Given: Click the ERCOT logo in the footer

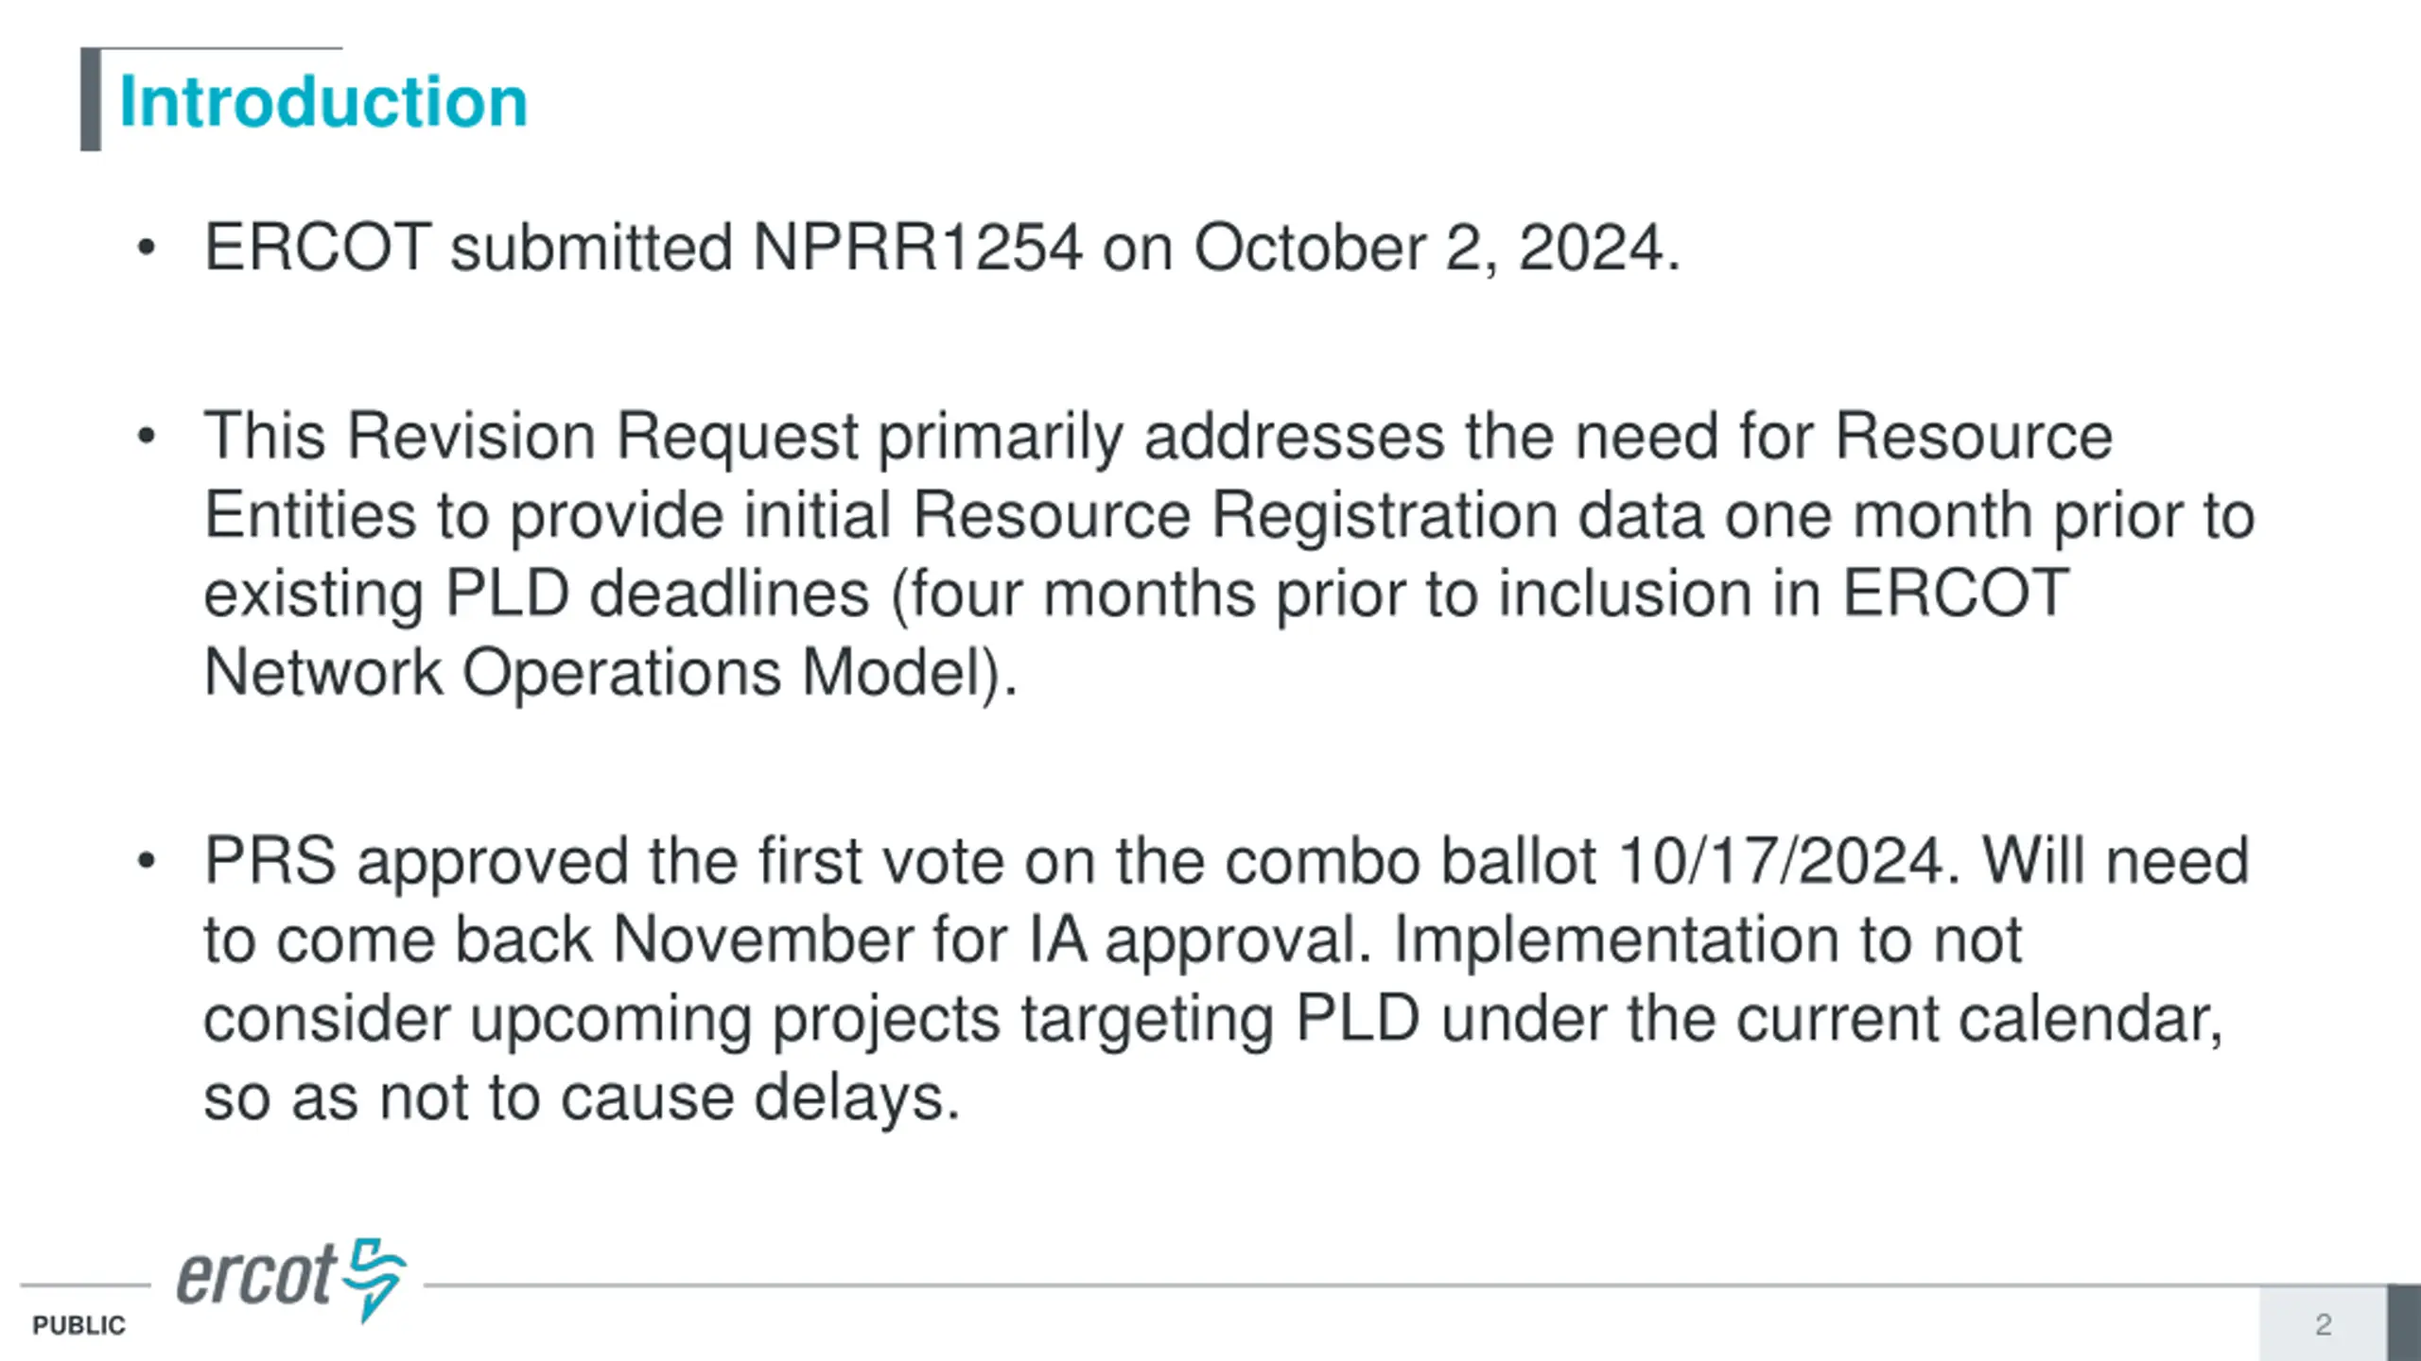Looking at the screenshot, I should pos(291,1280).
